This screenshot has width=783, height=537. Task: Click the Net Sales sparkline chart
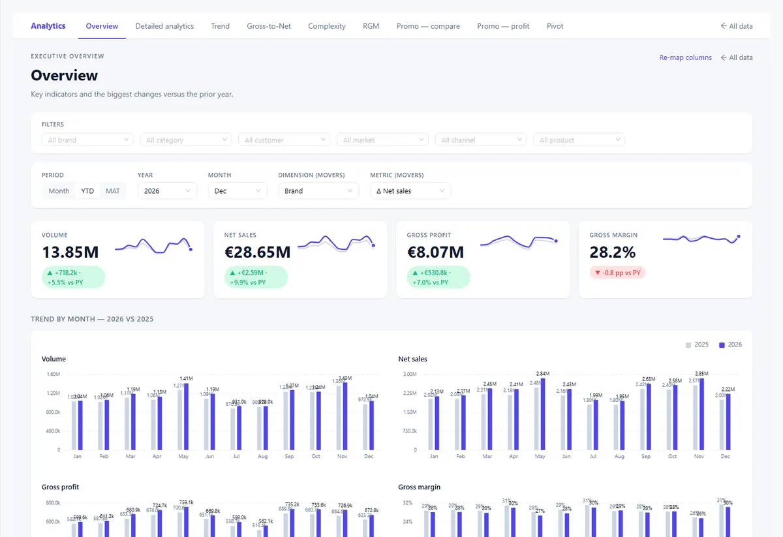pos(336,243)
